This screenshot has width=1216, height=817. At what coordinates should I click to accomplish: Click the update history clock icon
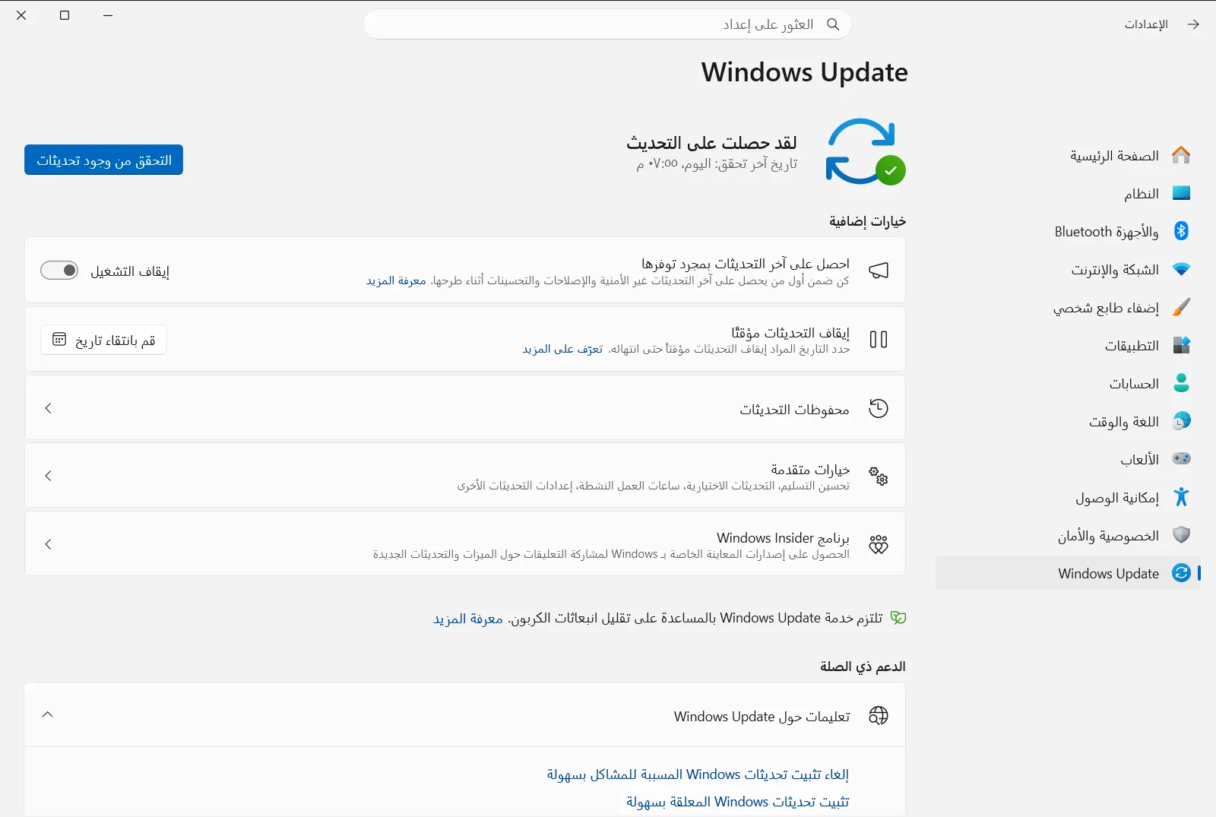[x=879, y=408]
